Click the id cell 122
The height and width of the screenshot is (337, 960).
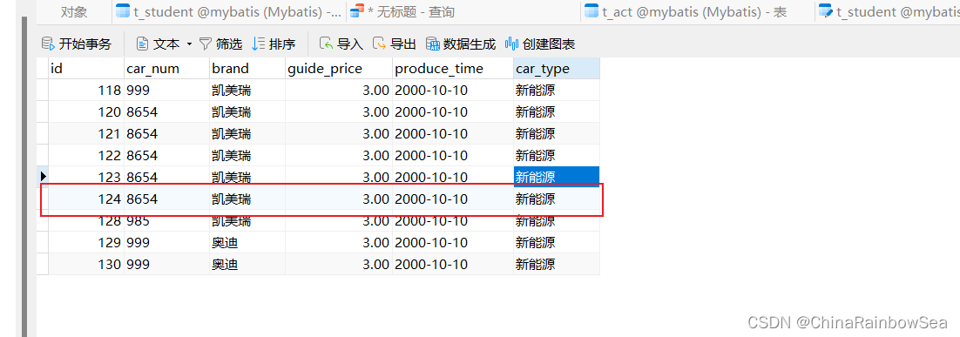(85, 155)
